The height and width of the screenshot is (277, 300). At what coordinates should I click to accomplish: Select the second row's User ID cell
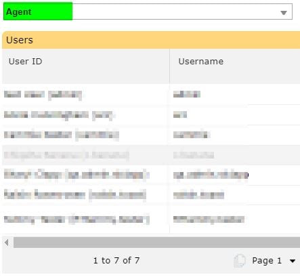pos(86,114)
